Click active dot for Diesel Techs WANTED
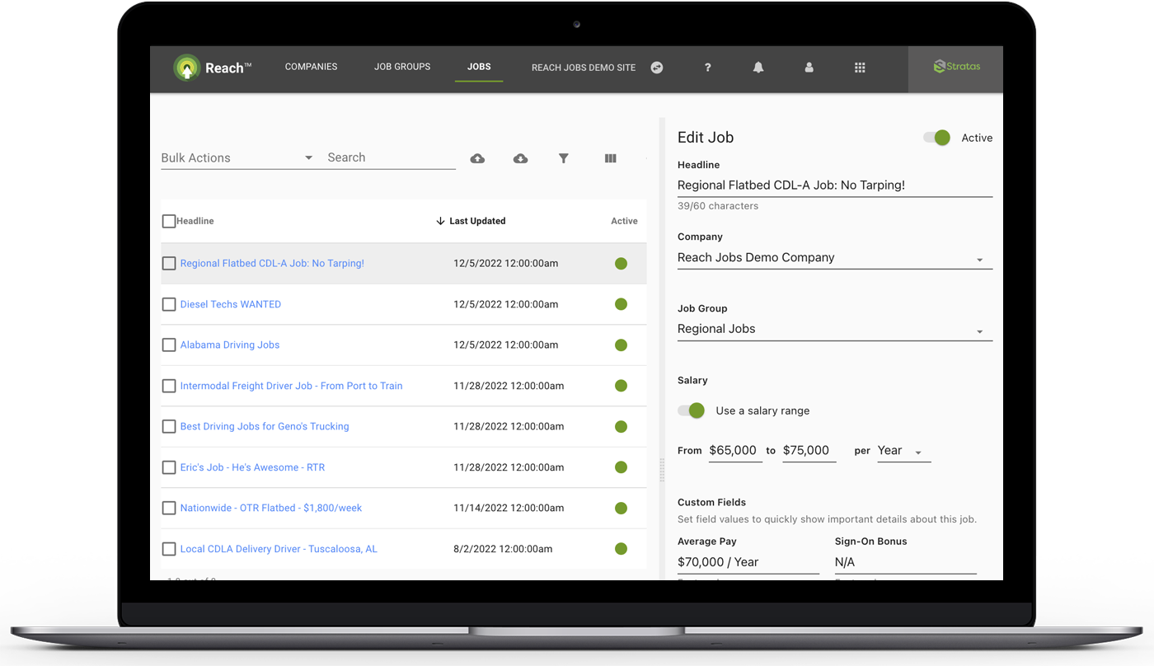This screenshot has height=666, width=1154. tap(622, 304)
